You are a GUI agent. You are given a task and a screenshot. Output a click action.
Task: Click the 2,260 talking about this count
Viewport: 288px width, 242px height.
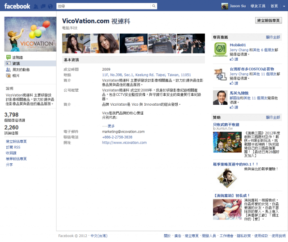point(11,127)
